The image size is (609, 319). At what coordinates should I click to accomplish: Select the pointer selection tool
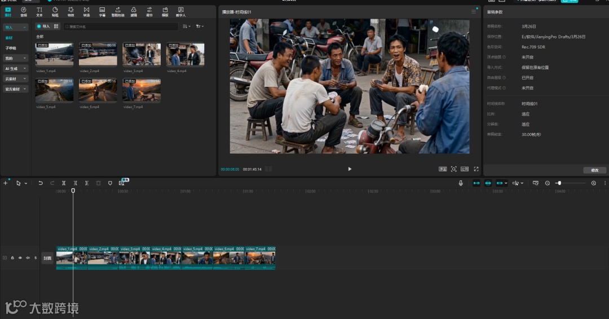click(x=18, y=183)
